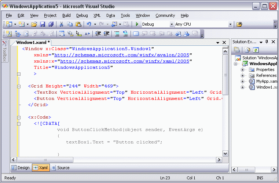Screen dimensions: 279x183
Task: Click the Cut scissors icon
Action: tap(61, 24)
